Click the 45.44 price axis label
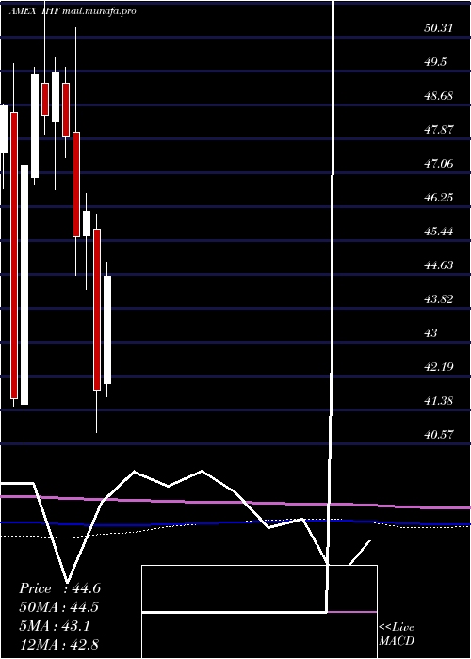The height and width of the screenshot is (659, 471). click(x=439, y=232)
